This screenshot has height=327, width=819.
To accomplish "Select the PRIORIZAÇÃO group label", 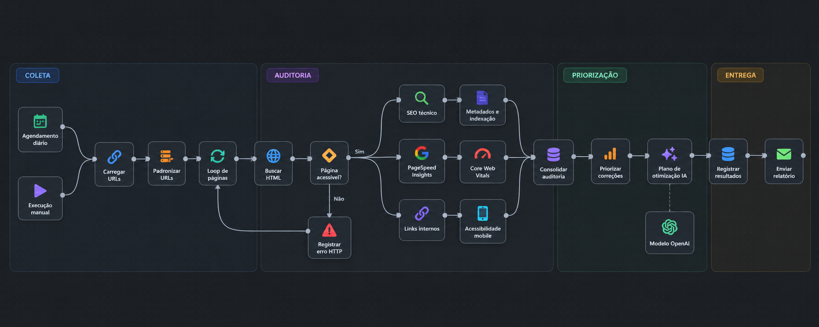I will [x=595, y=75].
